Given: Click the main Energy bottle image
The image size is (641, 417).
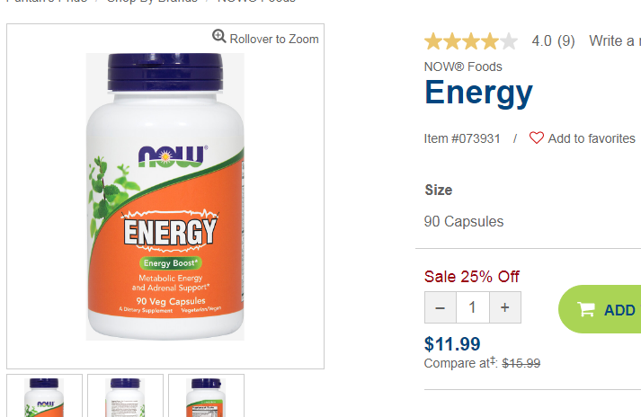Looking at the screenshot, I should click(x=165, y=197).
